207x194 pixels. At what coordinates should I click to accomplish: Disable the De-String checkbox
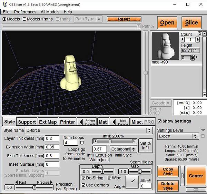click(83, 178)
